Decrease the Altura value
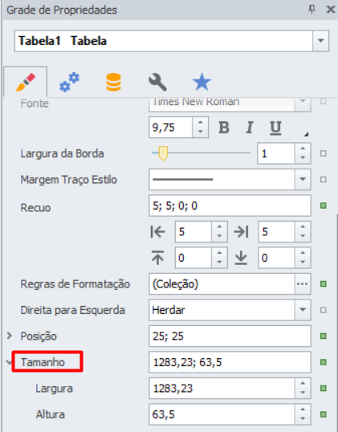 coord(303,419)
